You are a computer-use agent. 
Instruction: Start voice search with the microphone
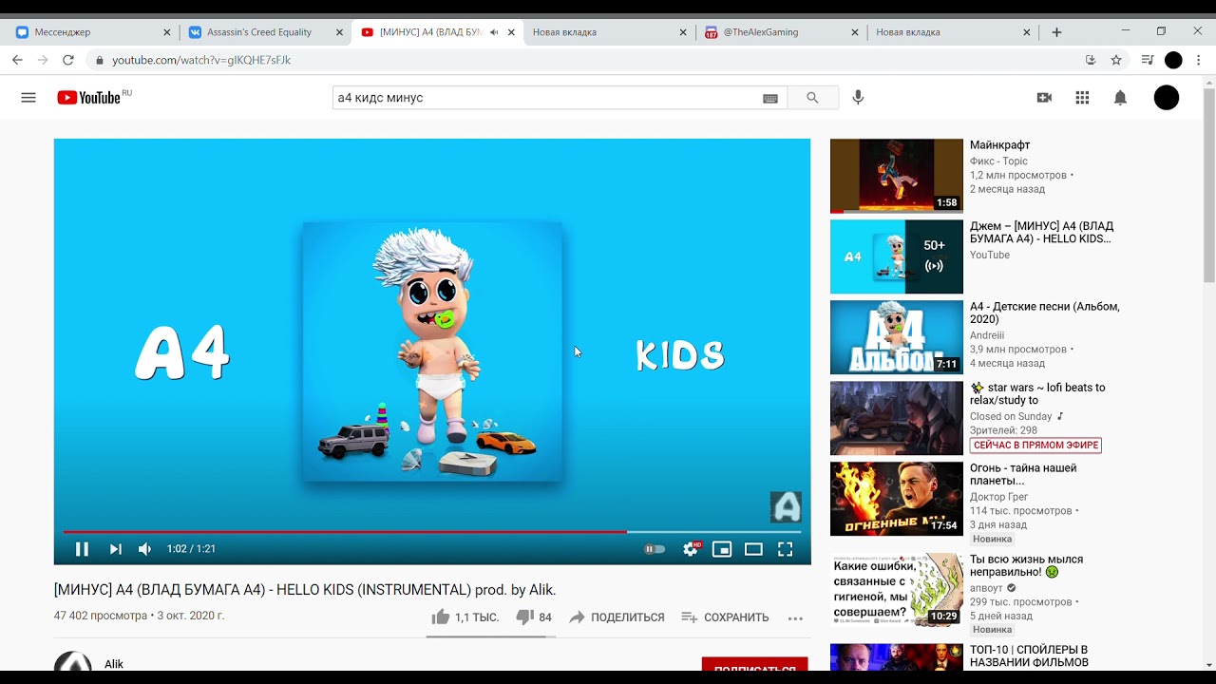858,98
